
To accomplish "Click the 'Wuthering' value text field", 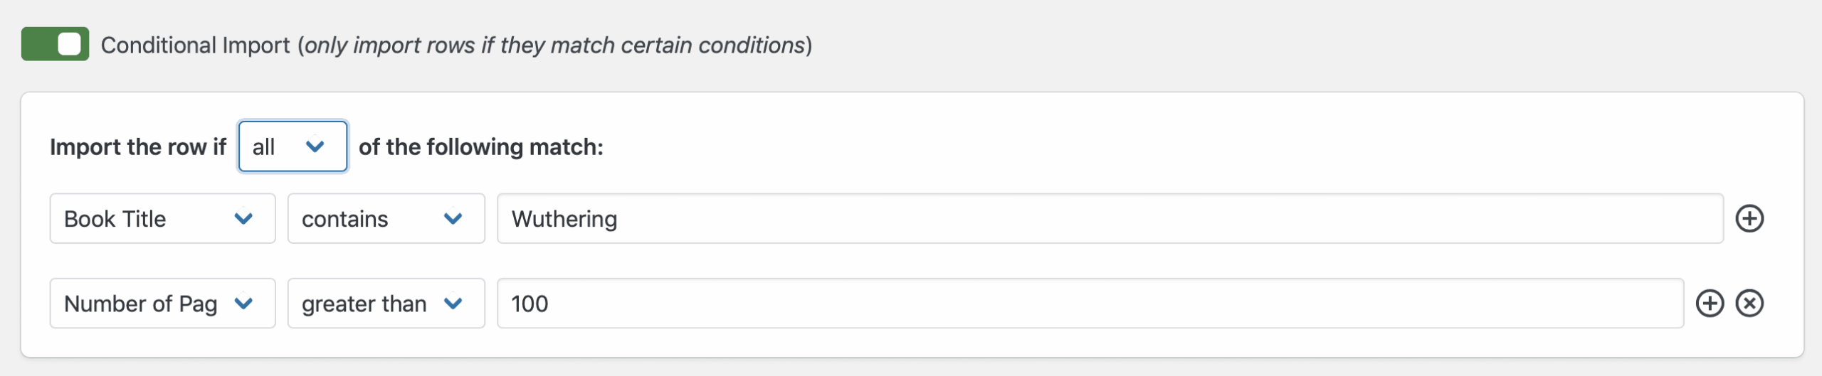I will (x=1109, y=218).
